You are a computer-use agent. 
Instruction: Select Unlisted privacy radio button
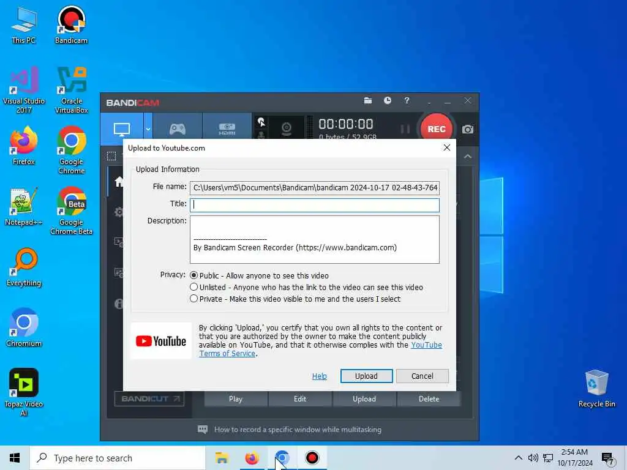pyautogui.click(x=194, y=287)
